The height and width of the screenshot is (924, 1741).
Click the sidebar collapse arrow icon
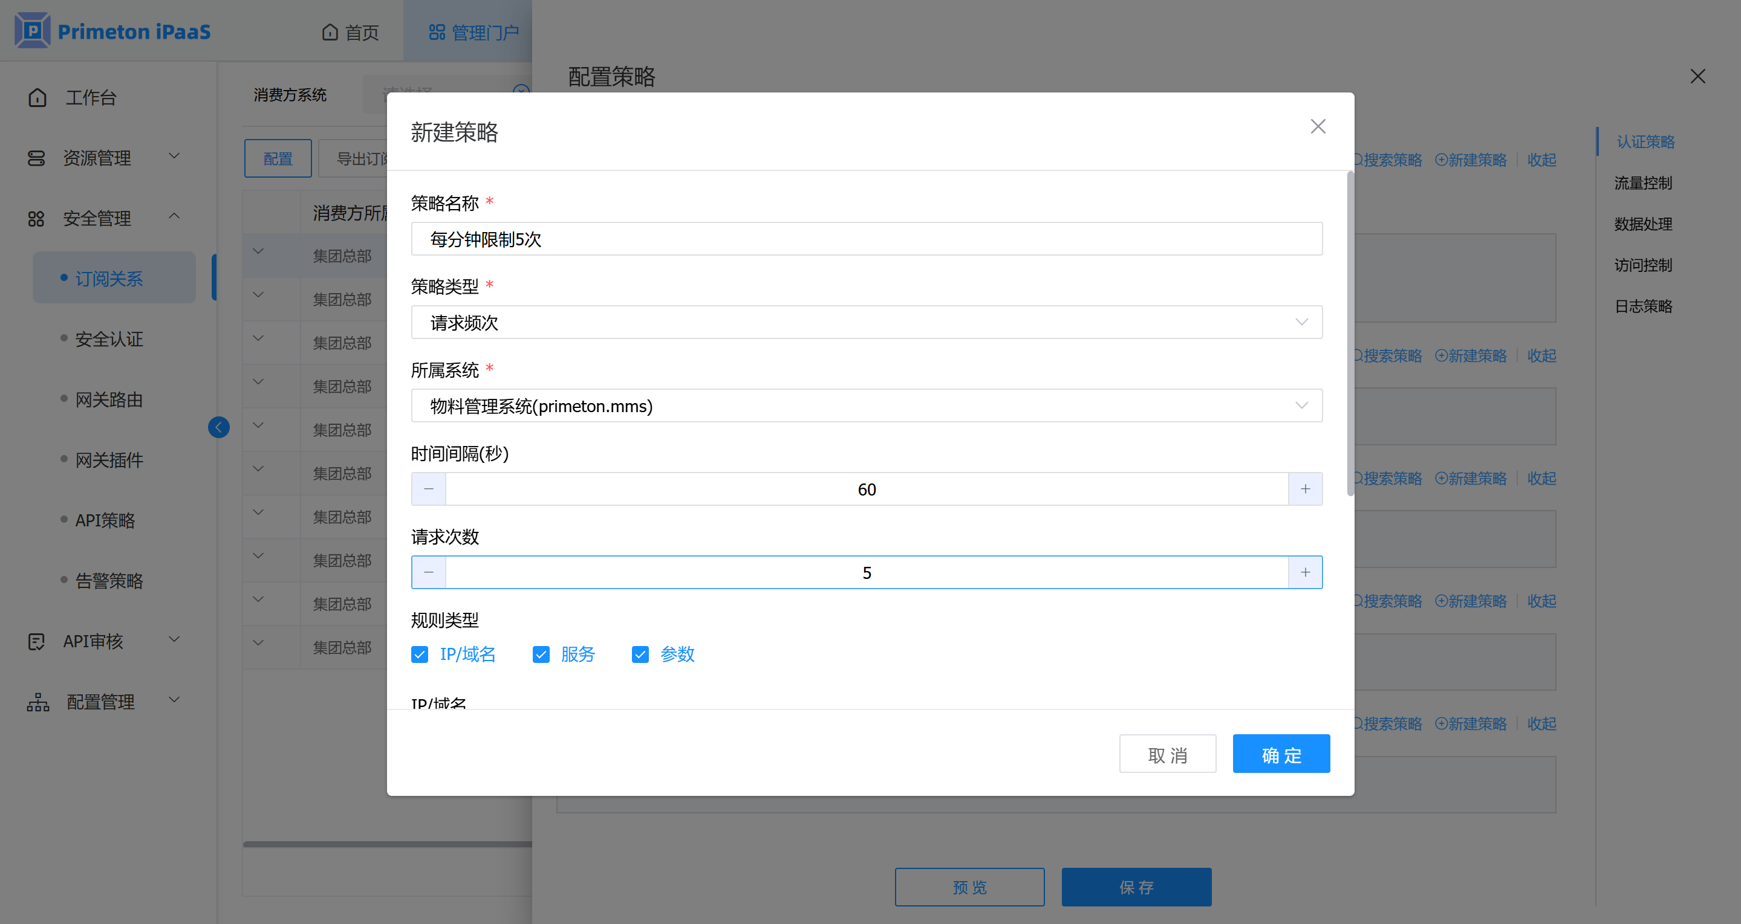tap(218, 427)
